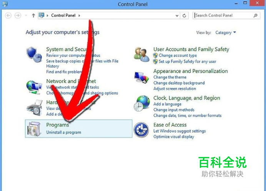Refresh the Control Panel address bar
Screen dimensions: 266x191
(x=184, y=16)
